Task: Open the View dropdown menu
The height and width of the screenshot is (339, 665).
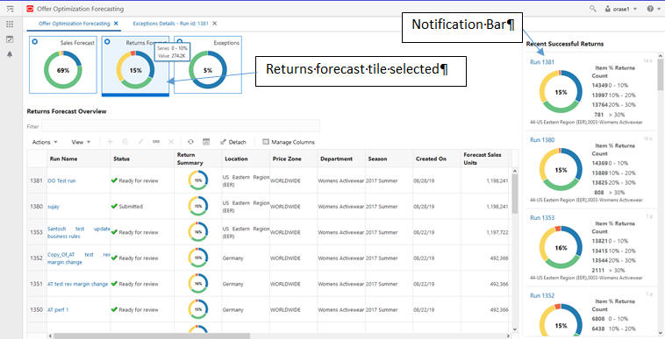Action: pos(81,142)
